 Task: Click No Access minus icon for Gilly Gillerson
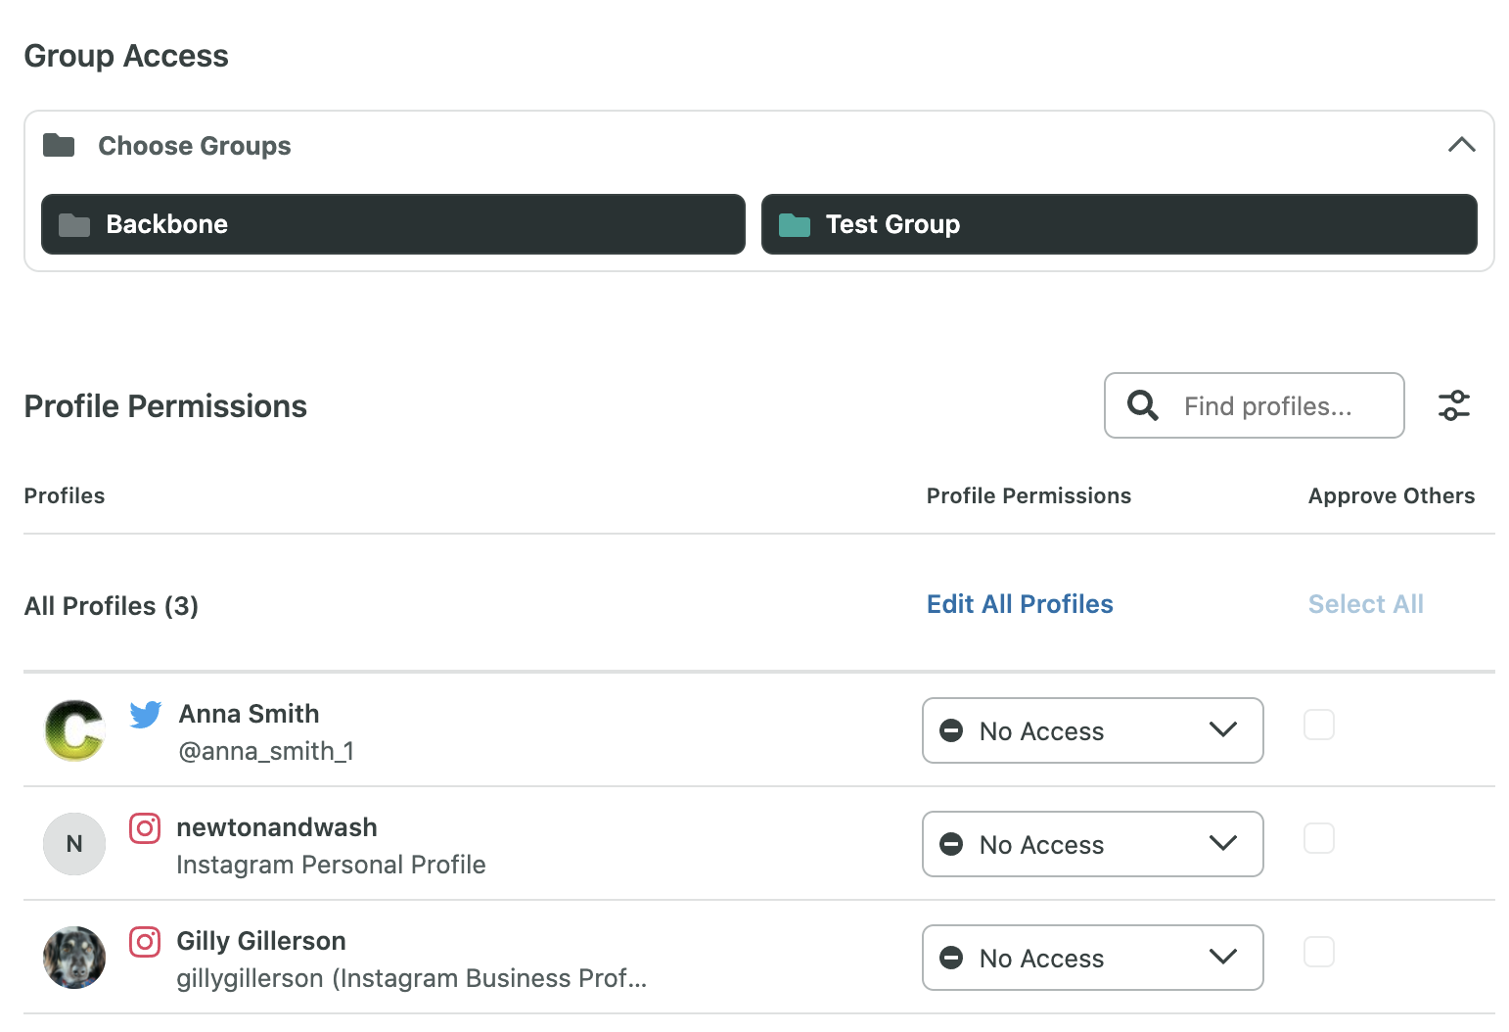[951, 958]
